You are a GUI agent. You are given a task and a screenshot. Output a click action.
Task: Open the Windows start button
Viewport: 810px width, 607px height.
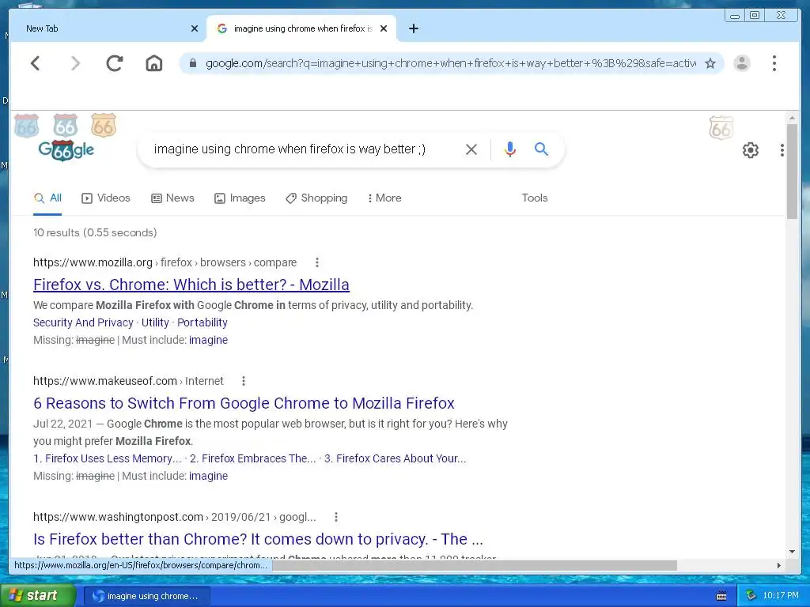(x=36, y=596)
